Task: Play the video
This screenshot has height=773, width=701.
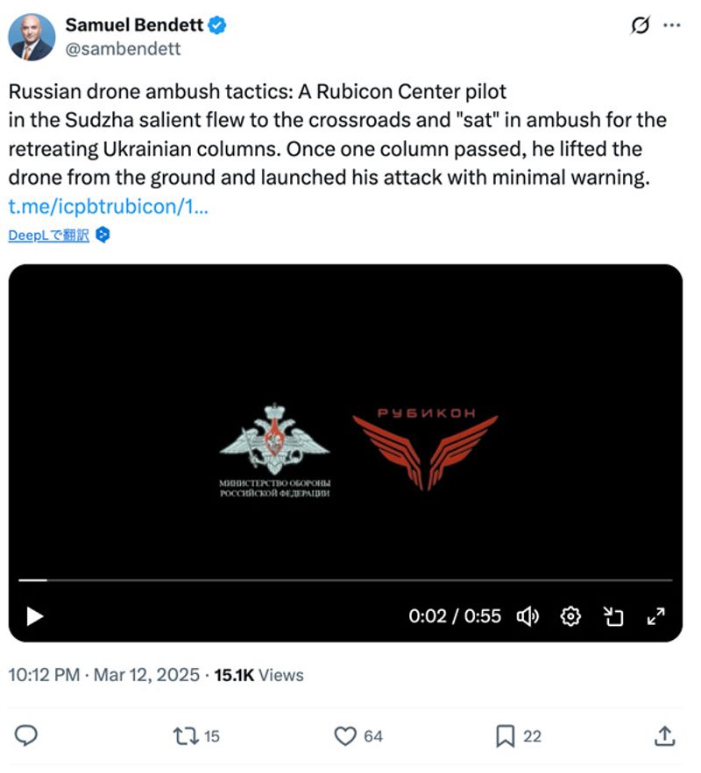Action: coord(35,616)
